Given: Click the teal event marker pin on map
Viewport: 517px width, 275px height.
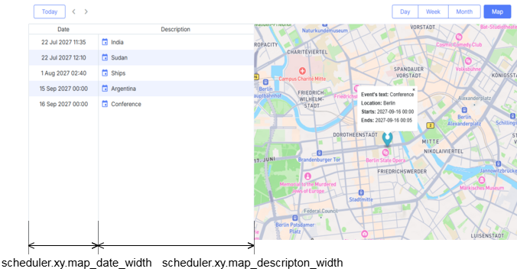Looking at the screenshot, I should pos(387,139).
